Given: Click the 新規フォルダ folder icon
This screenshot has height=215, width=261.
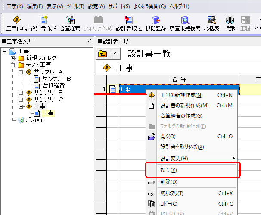Looking at the screenshot, I should point(21,58).
